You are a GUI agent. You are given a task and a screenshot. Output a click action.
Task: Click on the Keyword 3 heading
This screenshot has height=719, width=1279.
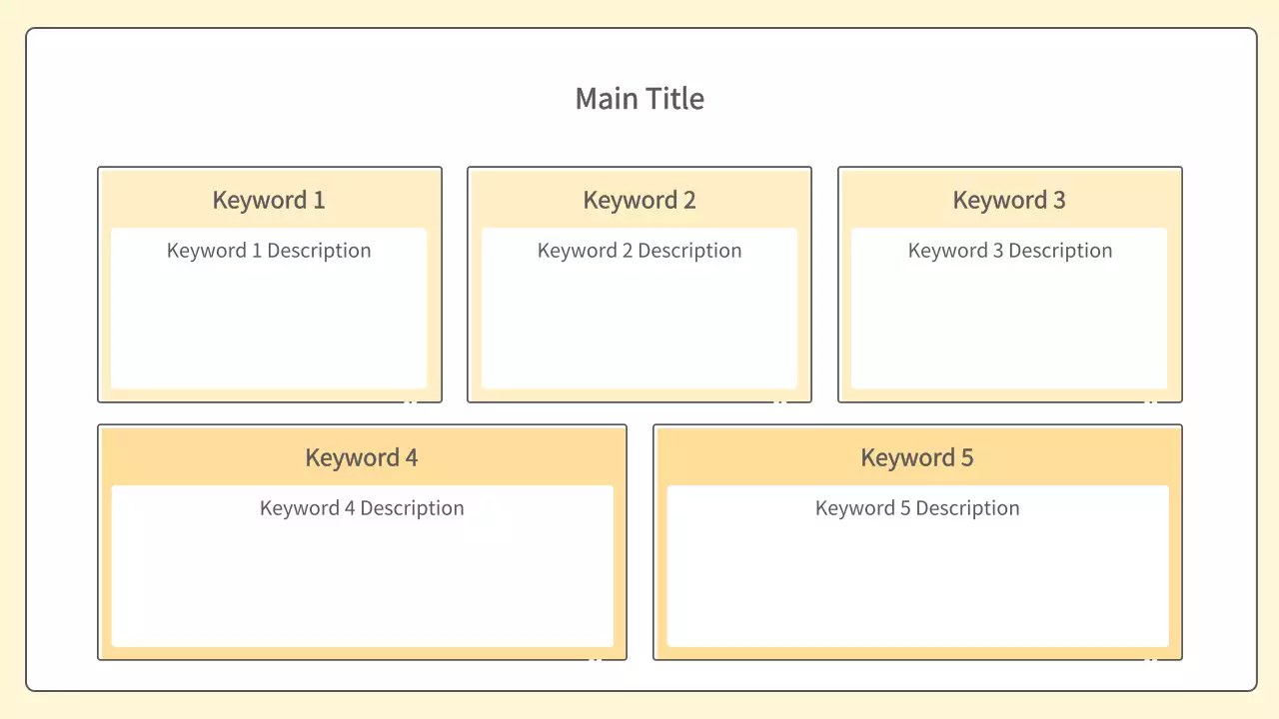1009,200
